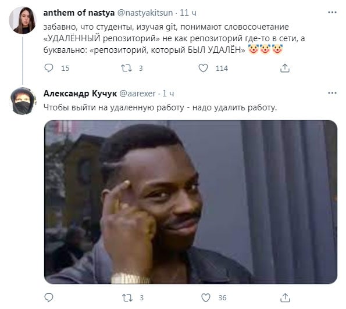Image resolution: width=346 pixels, height=309 pixels.
Task: Share Александр Кучук's reply
Action: click(x=285, y=297)
